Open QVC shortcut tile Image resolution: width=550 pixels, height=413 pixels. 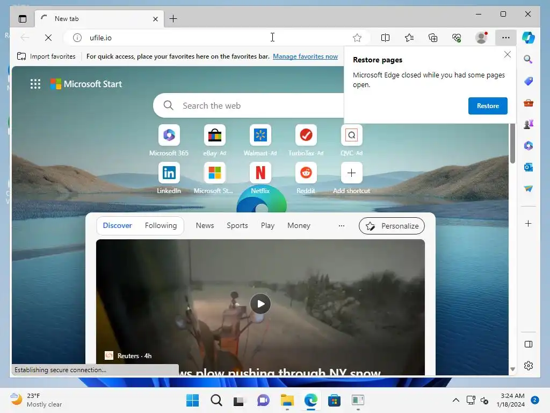351,135
